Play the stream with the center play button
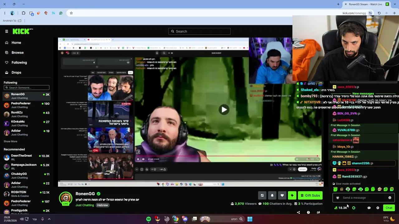Screen dimensions: 399x224 pos(224,110)
